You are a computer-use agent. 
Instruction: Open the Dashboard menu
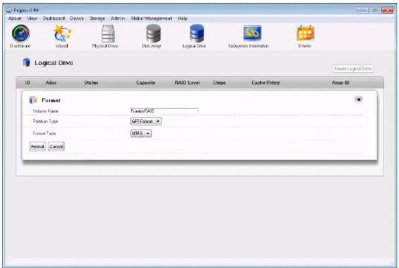[x=54, y=18]
